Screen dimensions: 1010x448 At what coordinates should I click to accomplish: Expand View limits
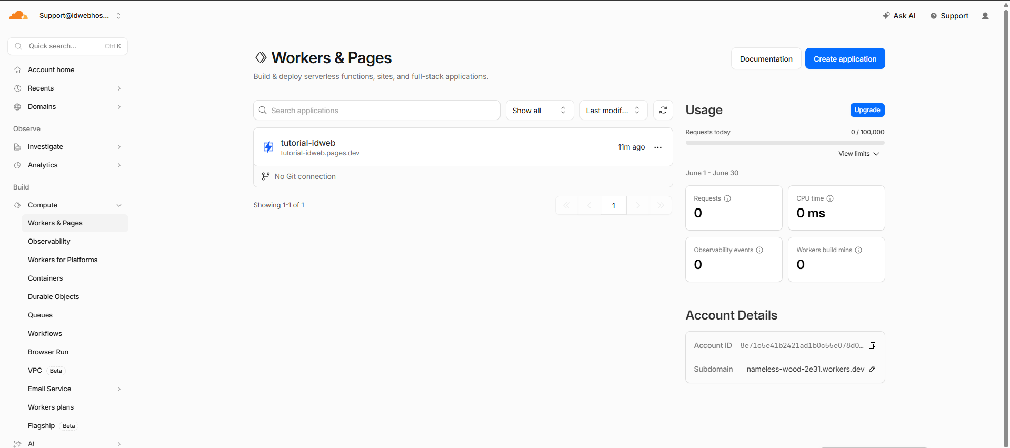point(859,154)
